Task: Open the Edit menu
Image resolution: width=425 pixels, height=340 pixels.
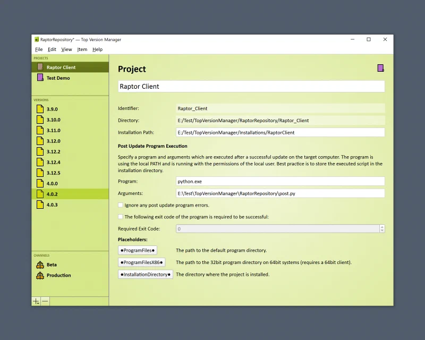Action: click(52, 49)
